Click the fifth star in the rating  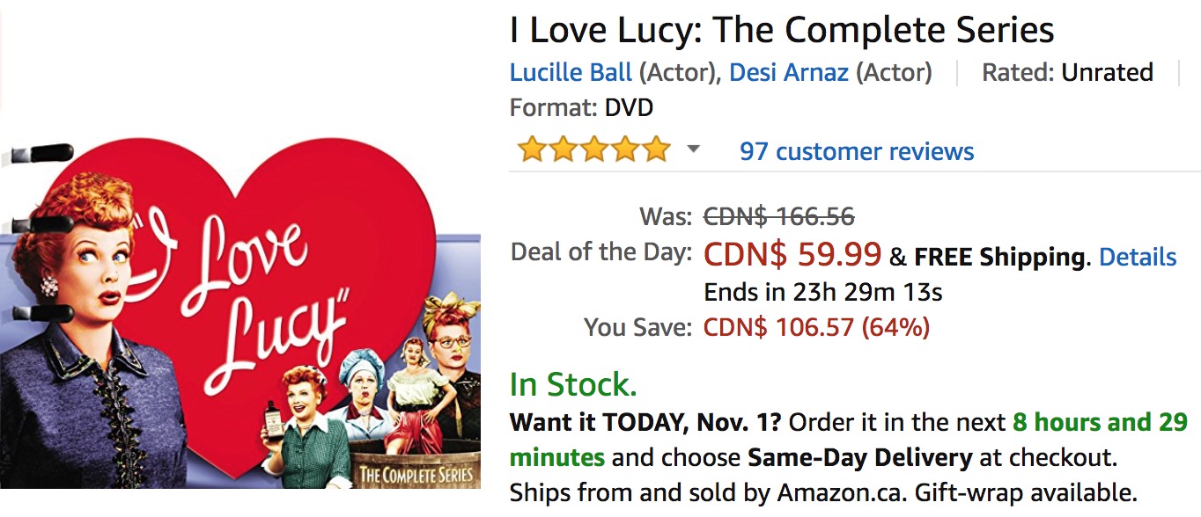(x=656, y=150)
